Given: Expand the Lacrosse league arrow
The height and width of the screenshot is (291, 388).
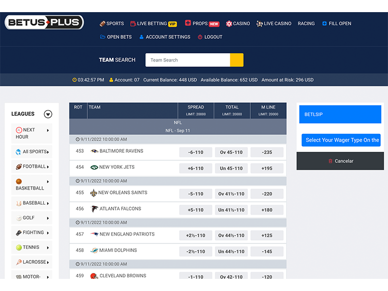Looking at the screenshot, I should tap(48, 262).
